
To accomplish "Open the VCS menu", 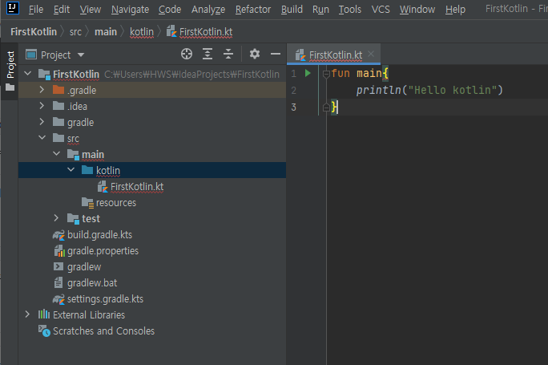I will click(381, 10).
